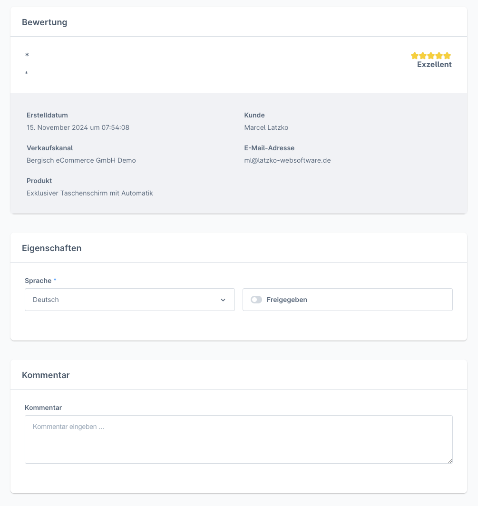Screen dimensions: 478x506
Task: Focus the Kommentar eingeben text area
Action: click(238, 439)
